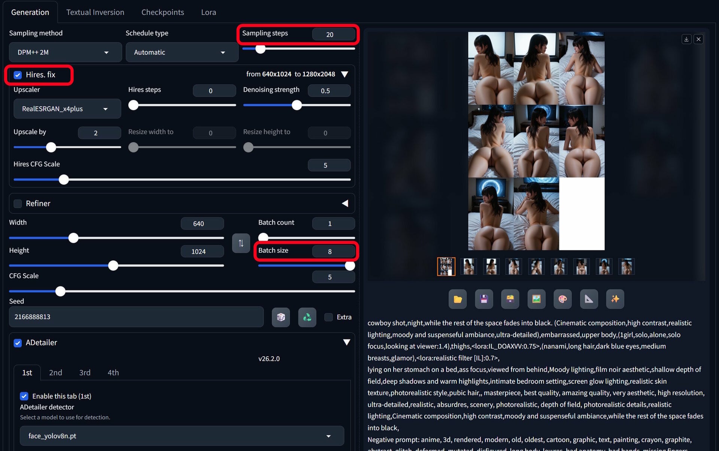
Task: Select the ADetailer 2nd tab
Action: point(55,373)
